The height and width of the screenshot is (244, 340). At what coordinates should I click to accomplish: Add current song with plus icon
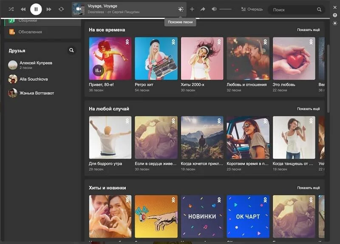[192, 9]
